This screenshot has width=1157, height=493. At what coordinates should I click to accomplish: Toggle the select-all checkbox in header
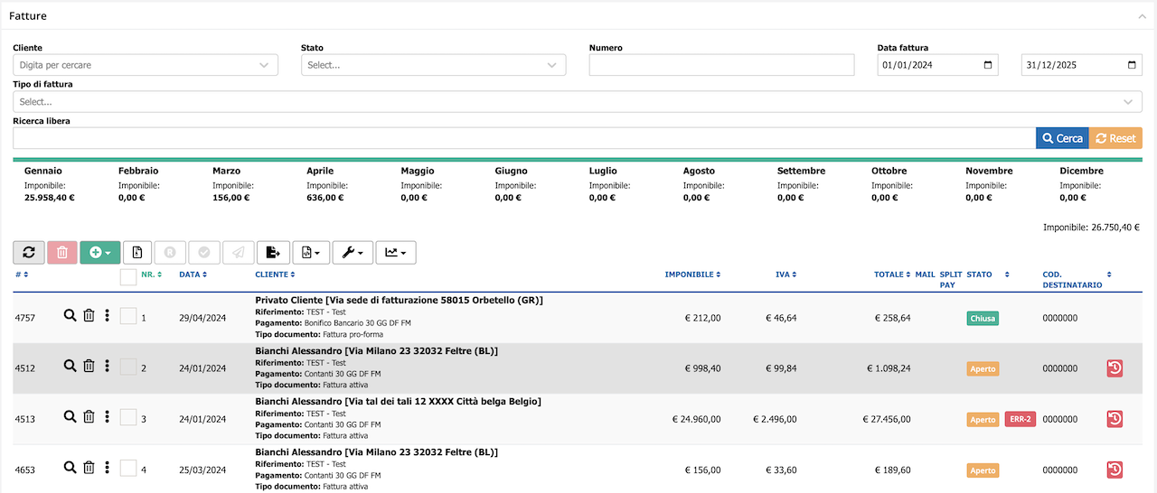(x=128, y=276)
